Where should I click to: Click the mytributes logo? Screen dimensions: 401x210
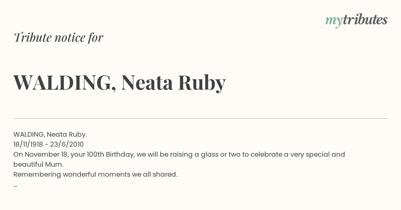point(356,20)
